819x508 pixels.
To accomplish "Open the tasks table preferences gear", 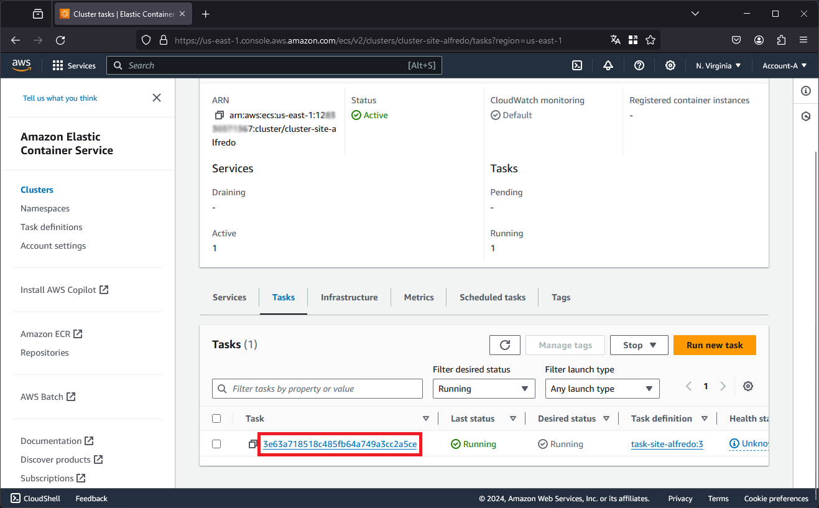I will 748,386.
